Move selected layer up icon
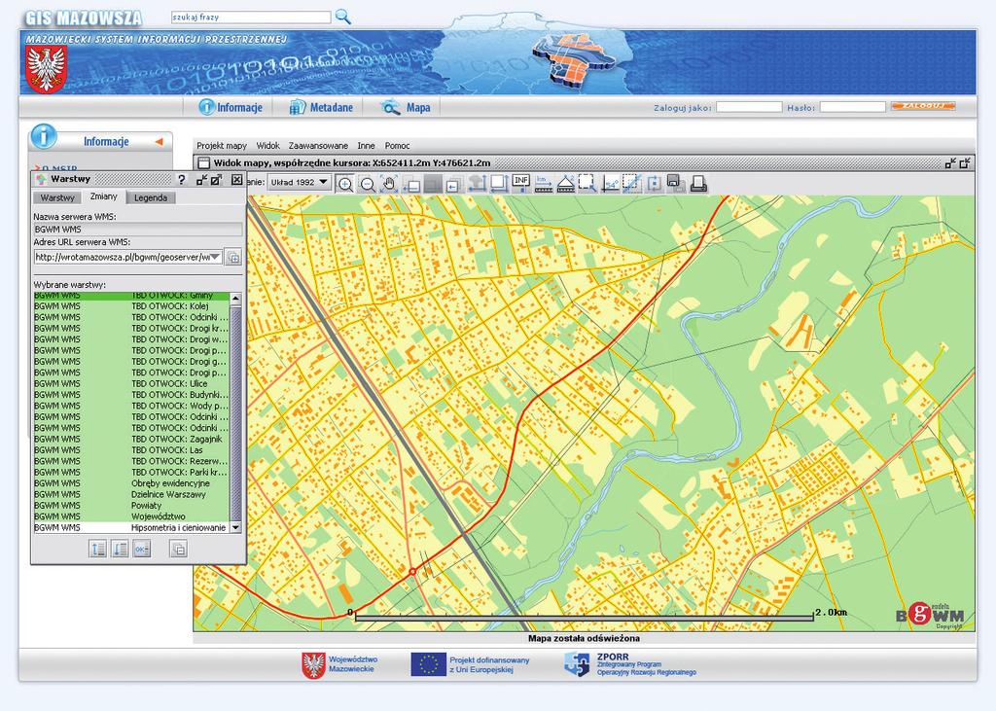Screen dimensions: 996x711 [x=98, y=549]
